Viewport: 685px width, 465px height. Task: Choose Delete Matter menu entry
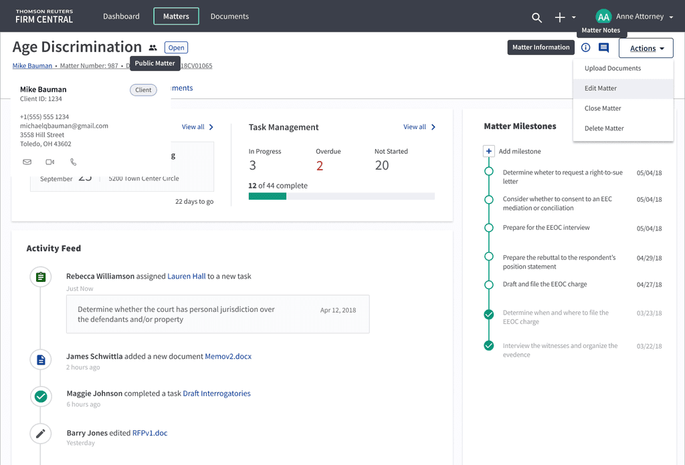tap(623, 129)
